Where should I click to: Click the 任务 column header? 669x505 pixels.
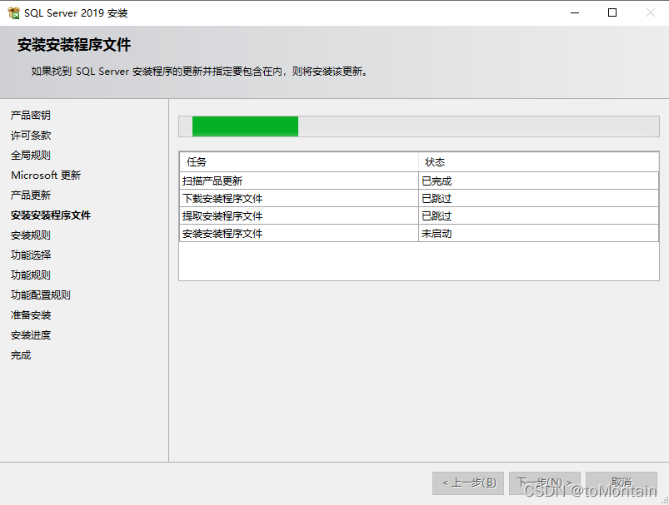[298, 162]
